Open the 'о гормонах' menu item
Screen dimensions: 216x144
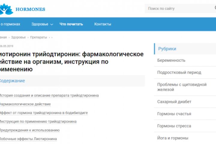[x=10, y=24]
